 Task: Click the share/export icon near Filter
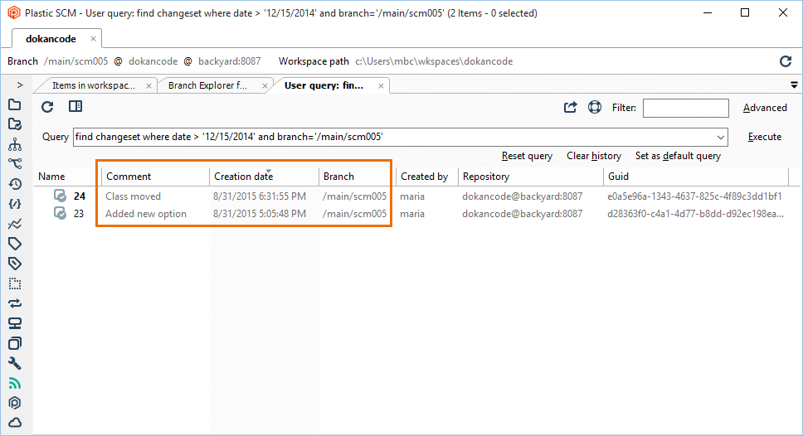[571, 107]
